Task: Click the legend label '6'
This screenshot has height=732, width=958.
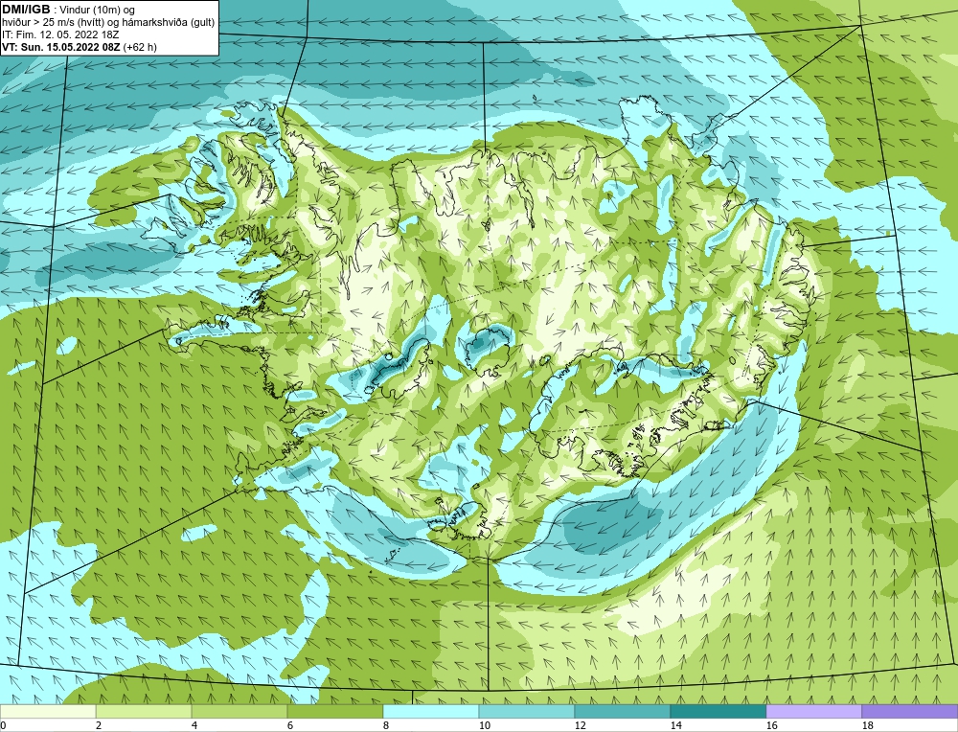Action: [x=290, y=725]
